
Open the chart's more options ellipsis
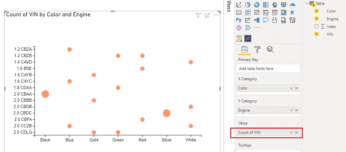[216, 15]
